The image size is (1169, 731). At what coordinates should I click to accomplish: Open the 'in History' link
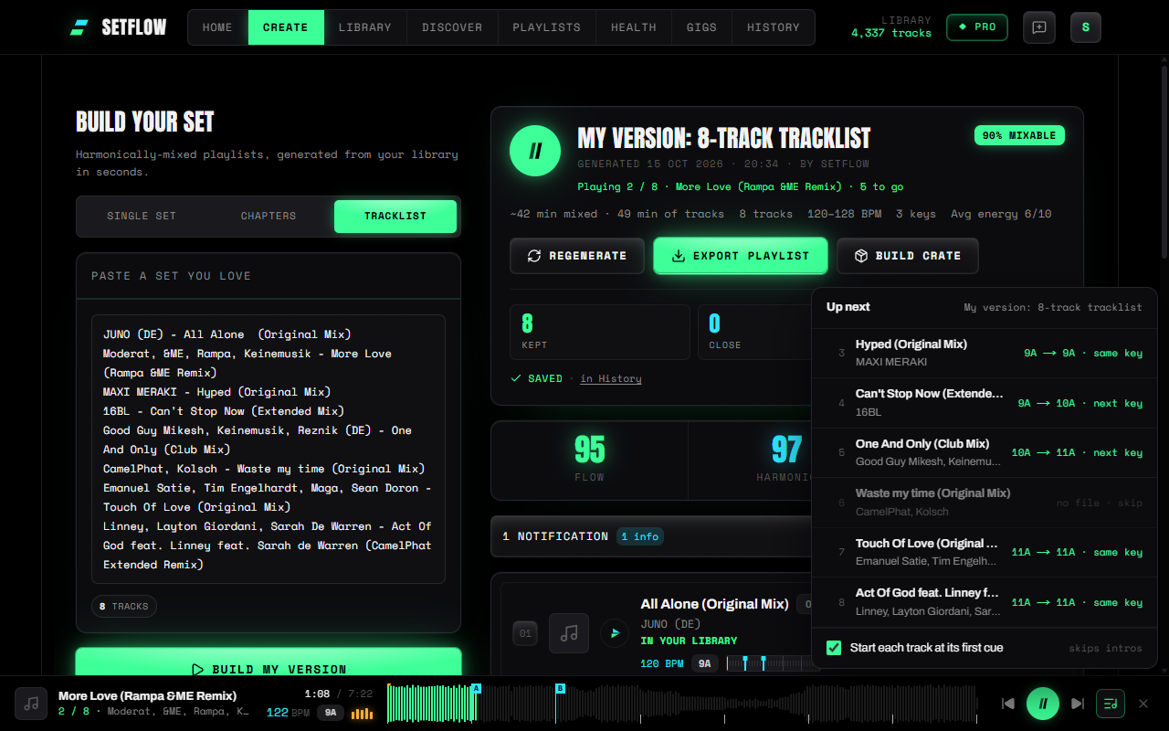[x=611, y=378]
